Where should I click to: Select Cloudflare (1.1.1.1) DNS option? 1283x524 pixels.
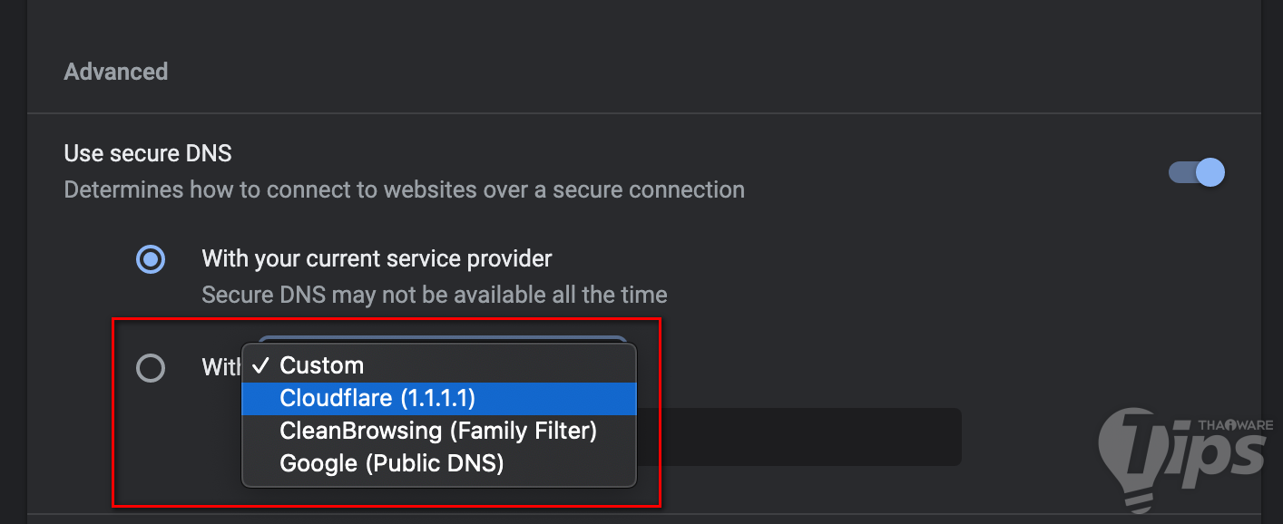tap(377, 398)
